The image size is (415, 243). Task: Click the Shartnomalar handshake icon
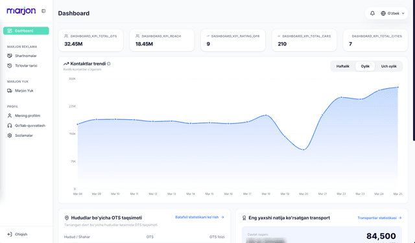click(10, 56)
